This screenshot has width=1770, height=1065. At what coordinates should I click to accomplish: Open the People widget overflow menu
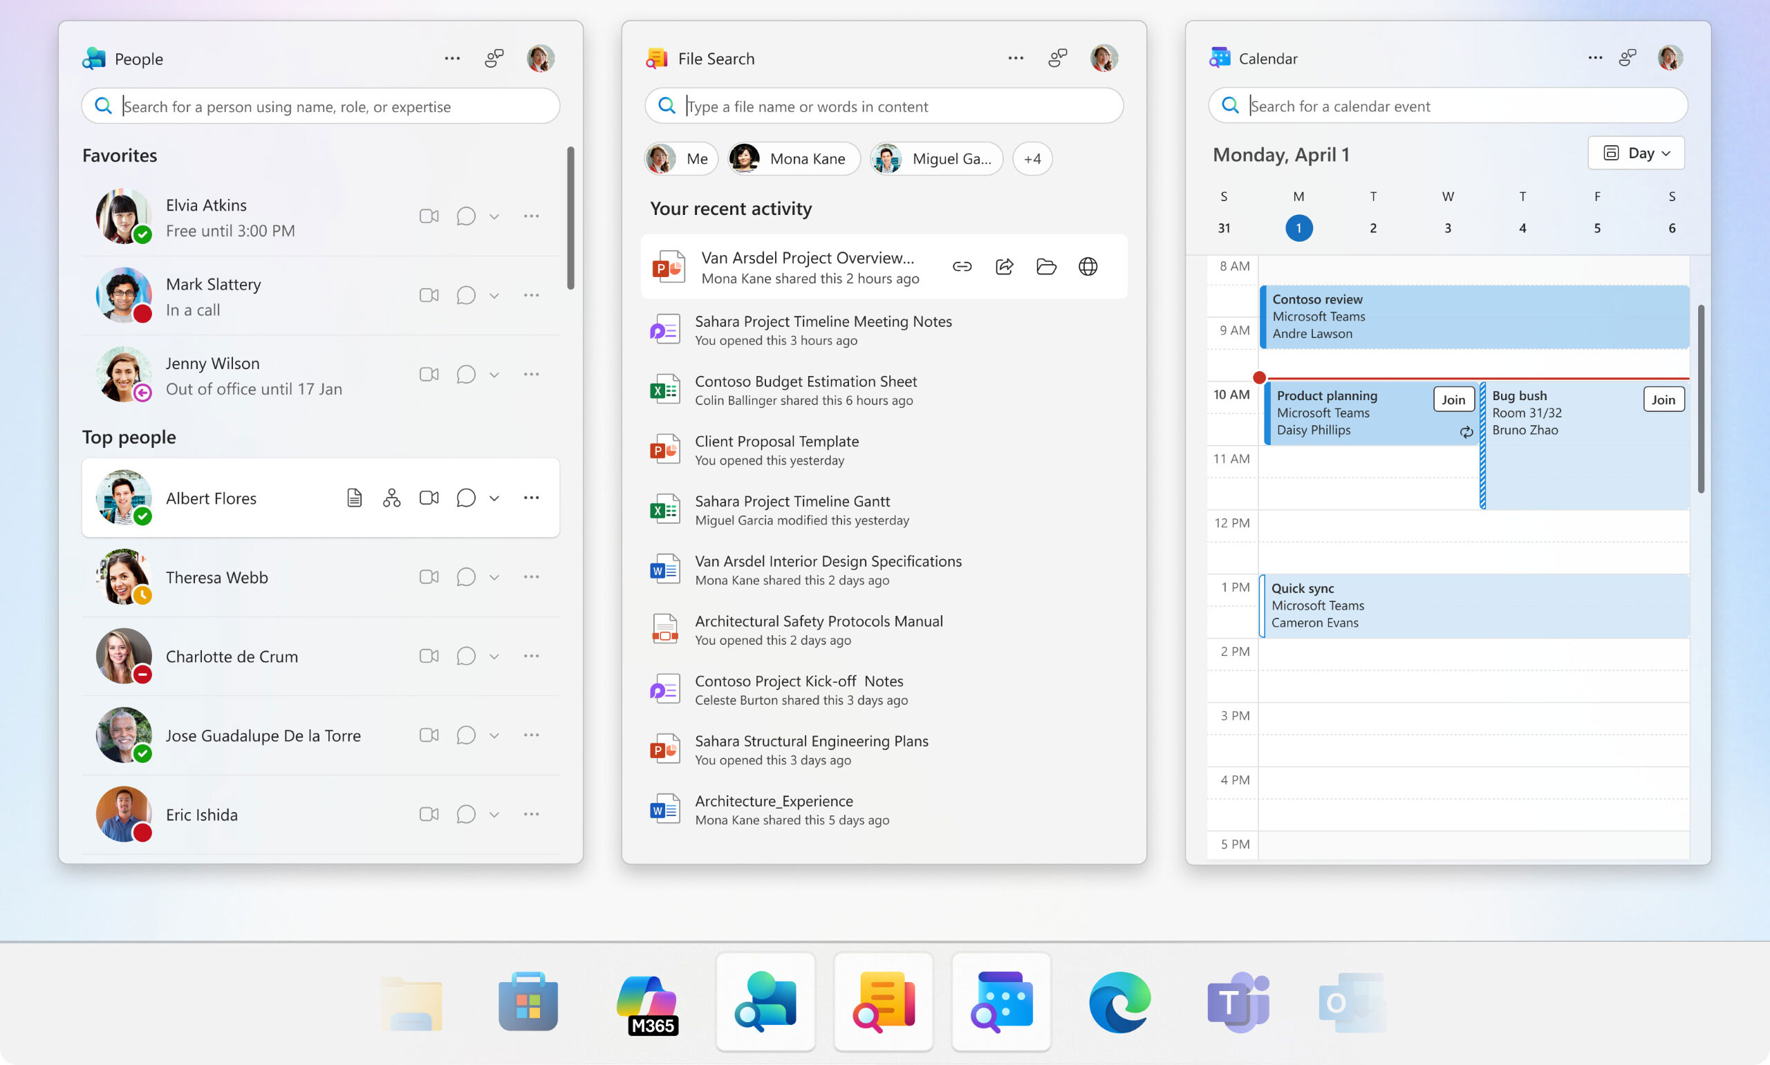coord(452,58)
